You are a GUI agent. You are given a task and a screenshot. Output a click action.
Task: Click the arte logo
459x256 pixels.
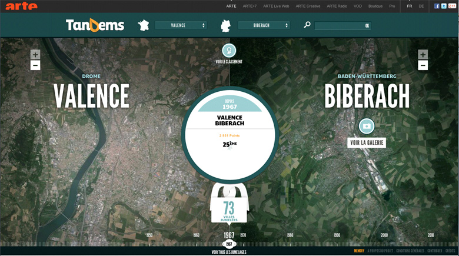tap(21, 6)
